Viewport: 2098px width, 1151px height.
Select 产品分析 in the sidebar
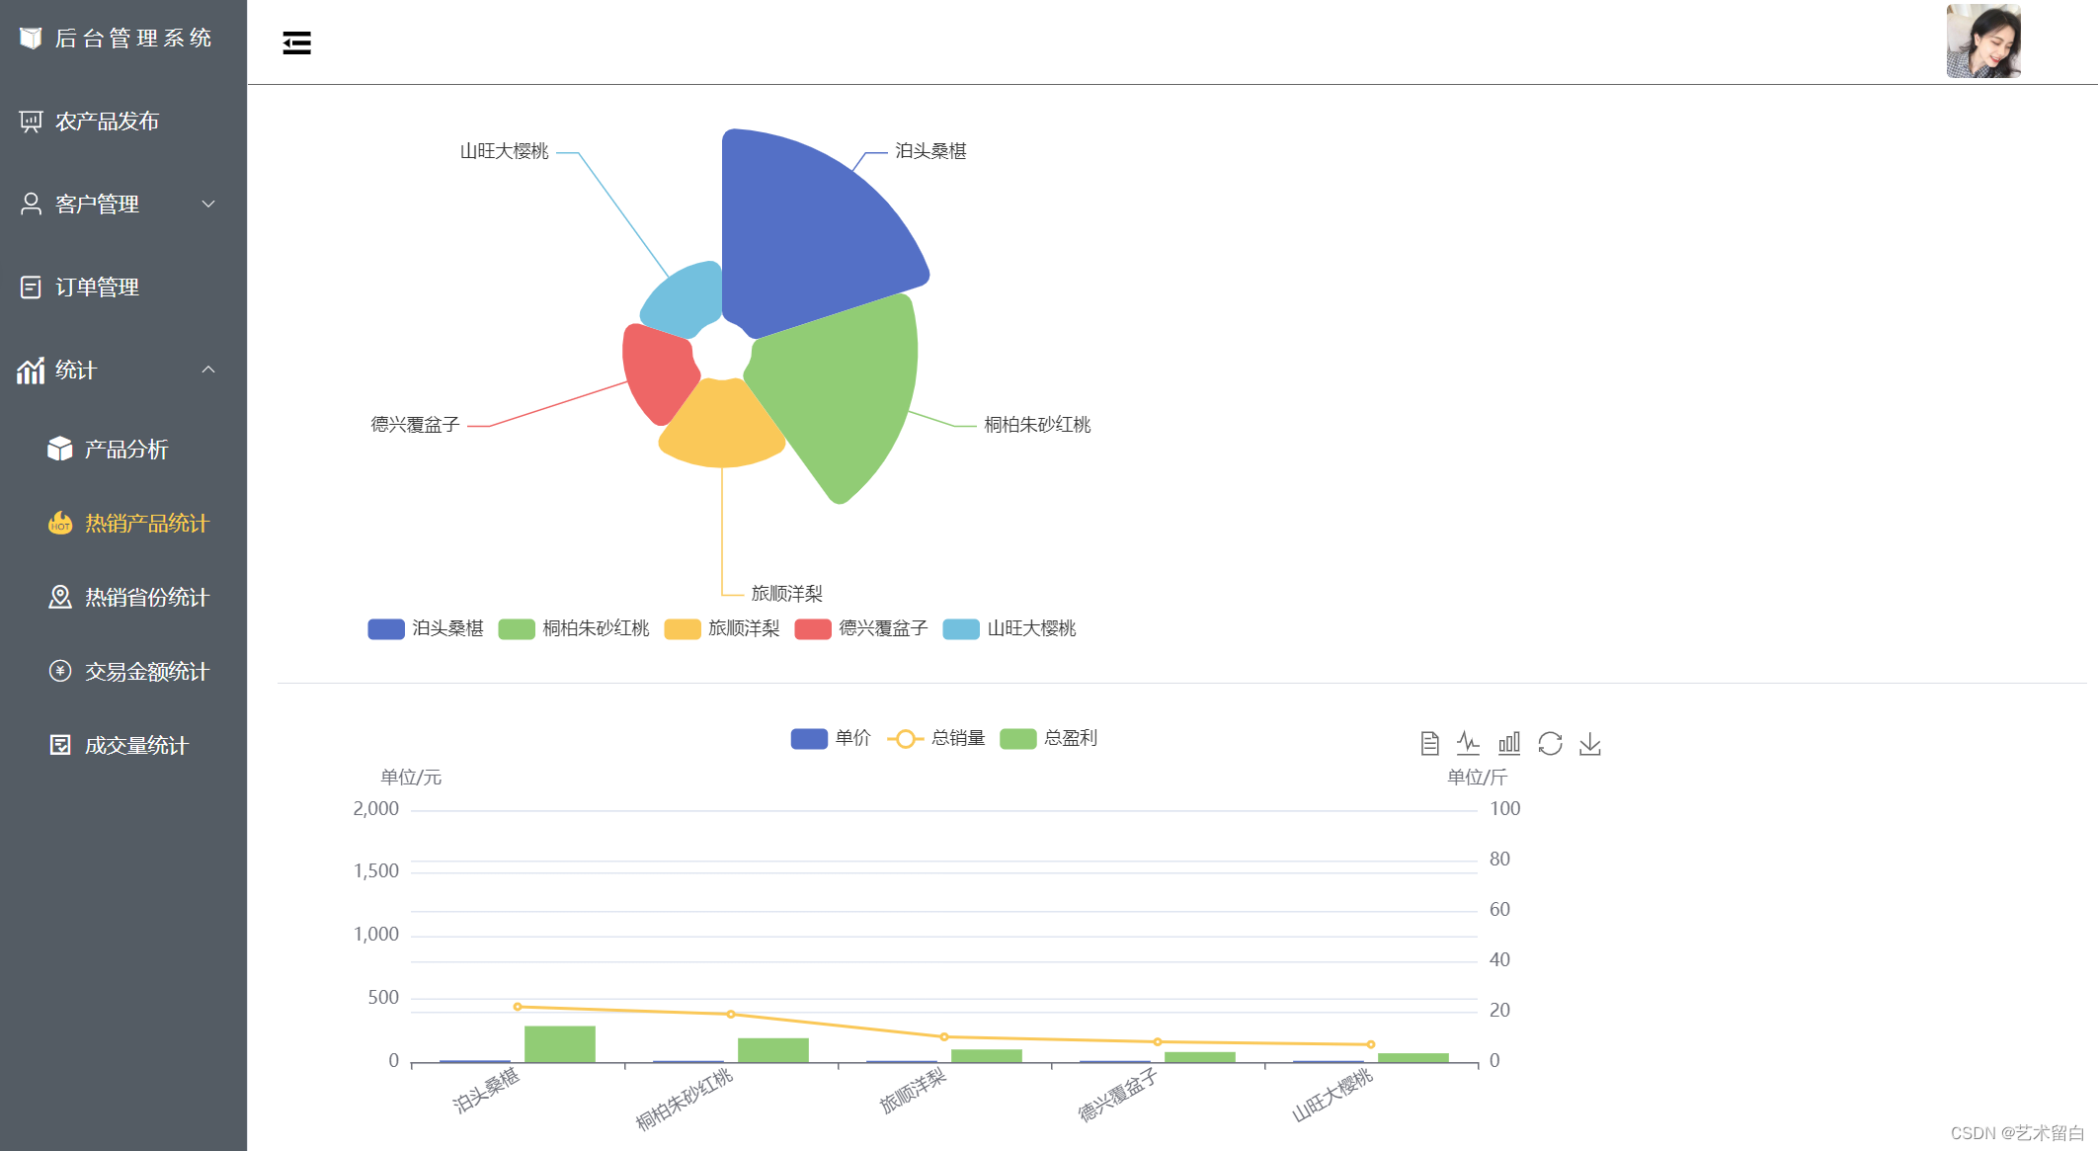point(123,449)
